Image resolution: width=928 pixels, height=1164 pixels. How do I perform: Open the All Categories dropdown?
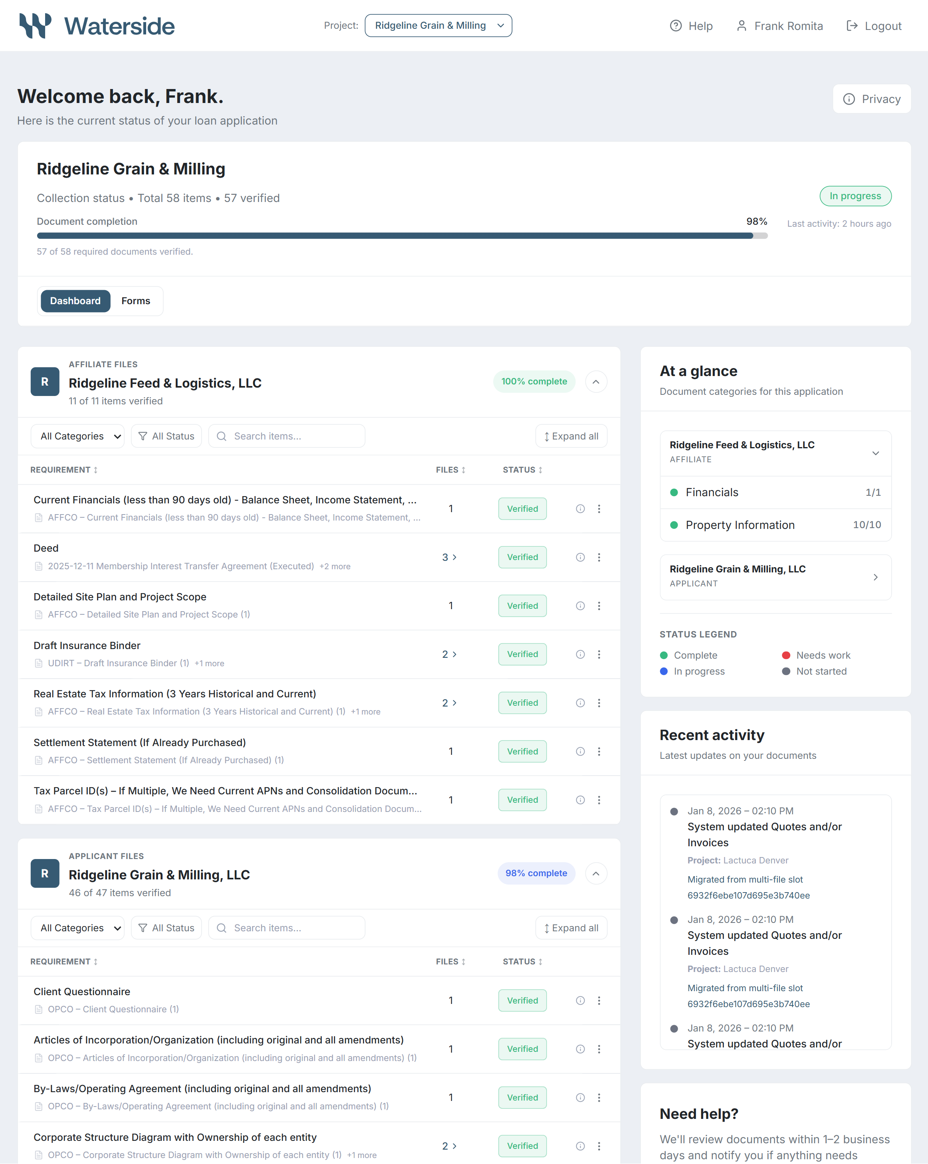77,436
